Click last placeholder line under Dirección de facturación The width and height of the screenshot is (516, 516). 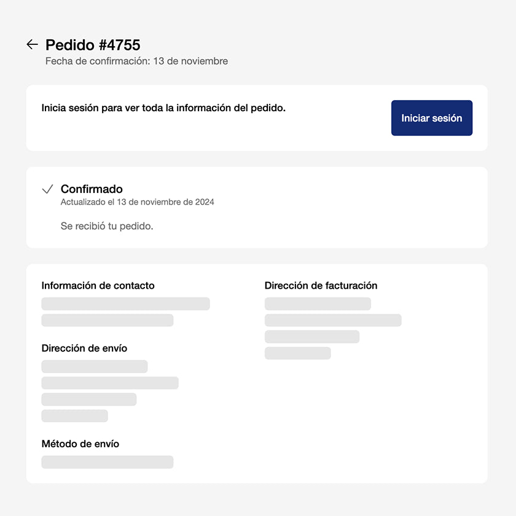click(x=298, y=353)
